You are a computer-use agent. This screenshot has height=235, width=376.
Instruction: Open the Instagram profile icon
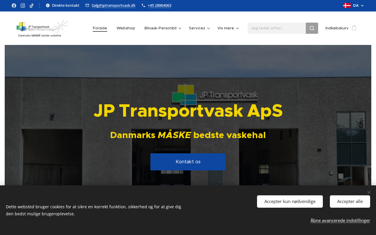pyautogui.click(x=23, y=6)
